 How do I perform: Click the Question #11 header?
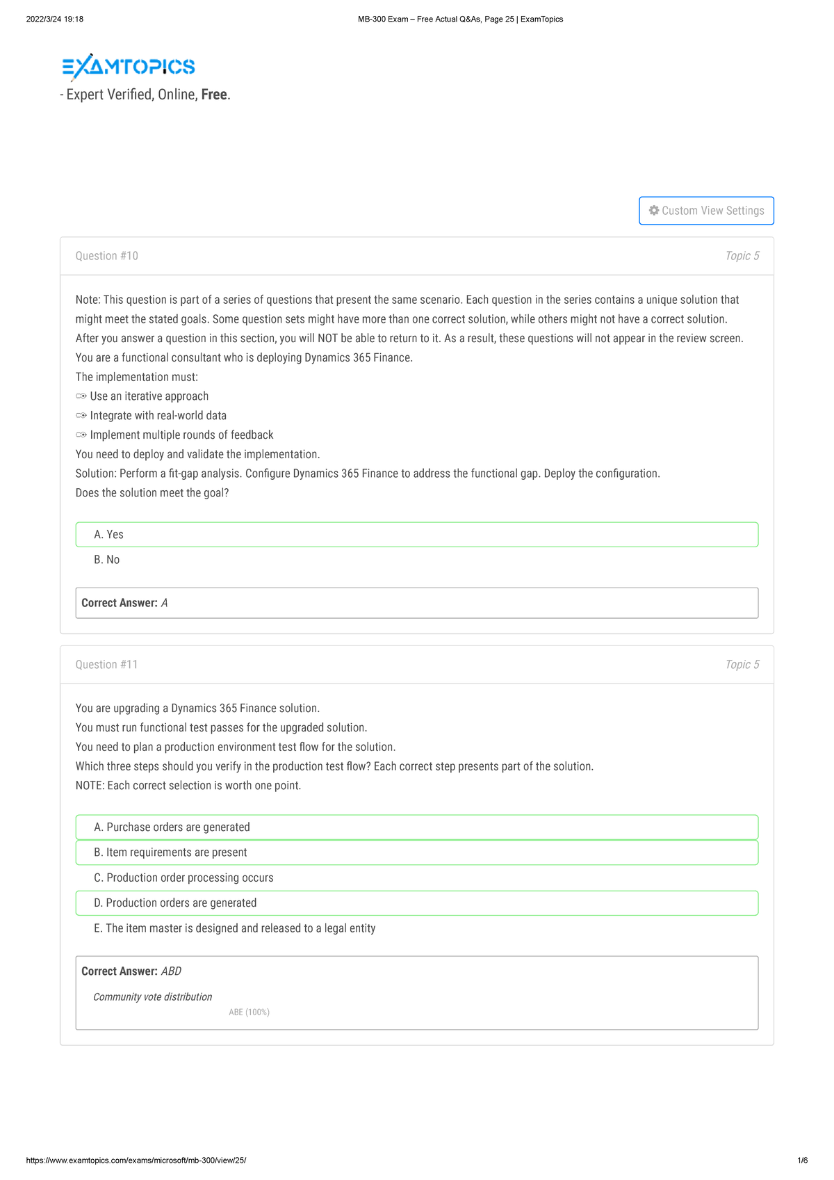click(107, 664)
